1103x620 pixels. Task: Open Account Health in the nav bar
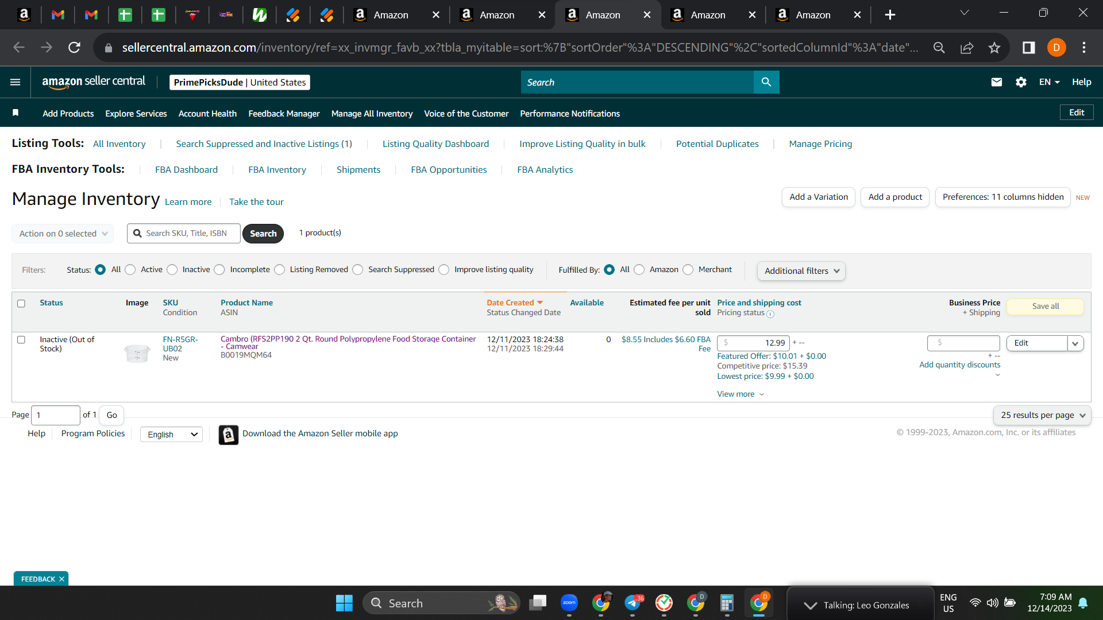pos(207,114)
